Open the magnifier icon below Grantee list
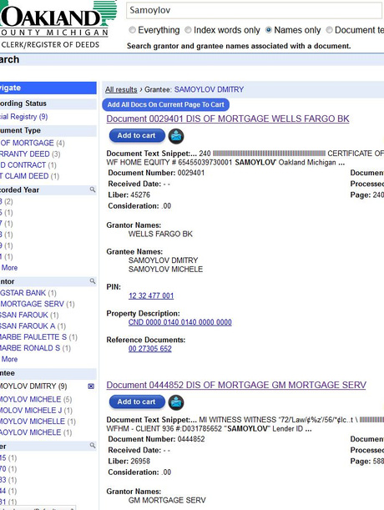This screenshot has width=384, height=510. click(x=93, y=445)
